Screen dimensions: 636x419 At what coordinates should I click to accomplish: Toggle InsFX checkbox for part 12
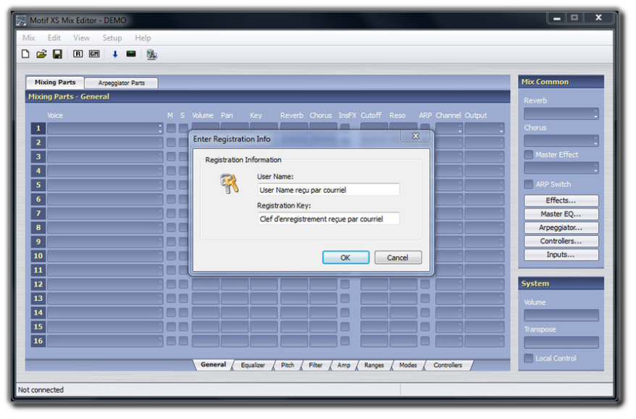[345, 284]
